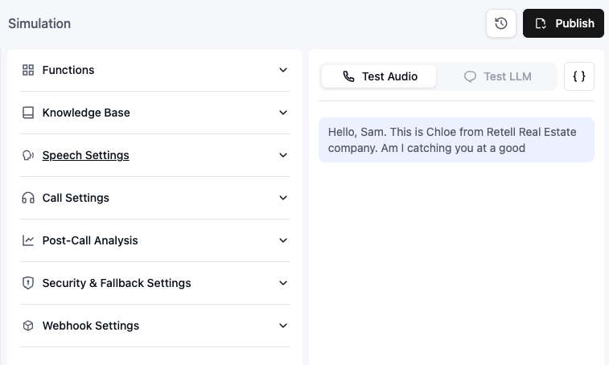Open version history clock icon
Screen dimensions: 609x365
coord(501,23)
